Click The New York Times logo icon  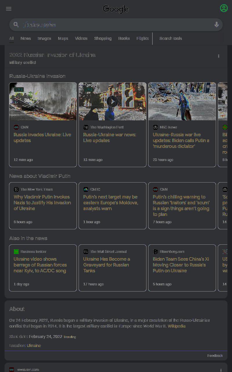tap(16, 189)
